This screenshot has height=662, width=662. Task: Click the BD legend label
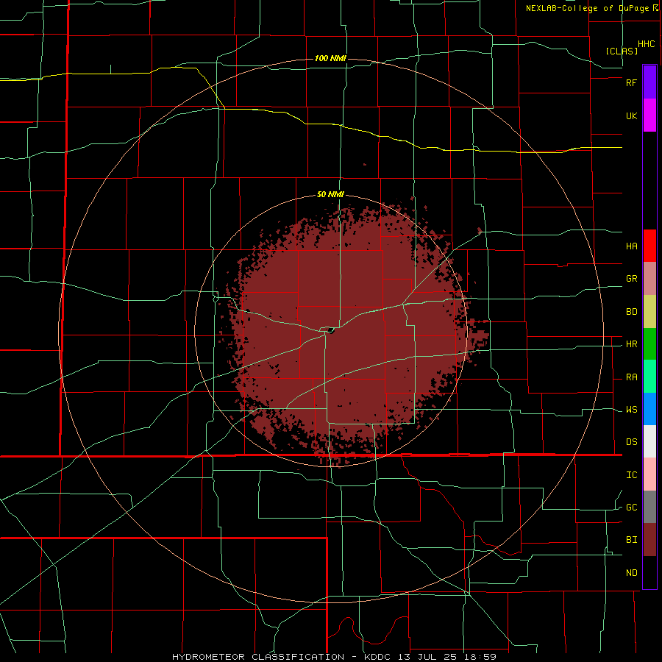coord(631,312)
